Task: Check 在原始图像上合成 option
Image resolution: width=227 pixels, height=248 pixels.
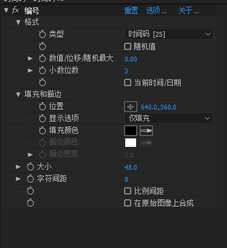Action: pyautogui.click(x=128, y=203)
